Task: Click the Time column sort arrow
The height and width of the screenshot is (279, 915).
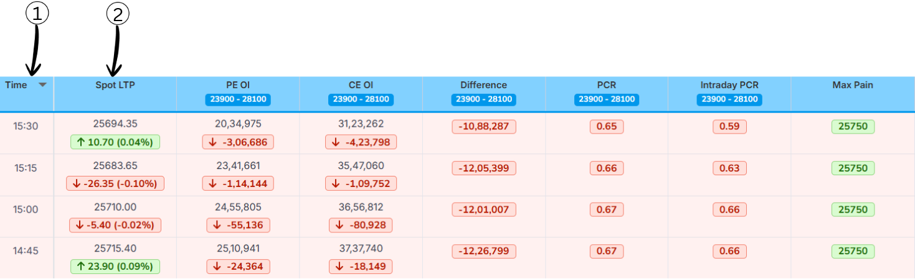Action: (x=42, y=85)
